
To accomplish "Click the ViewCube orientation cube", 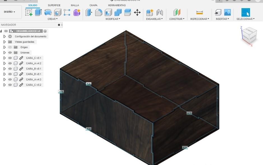I will pos(249,36).
